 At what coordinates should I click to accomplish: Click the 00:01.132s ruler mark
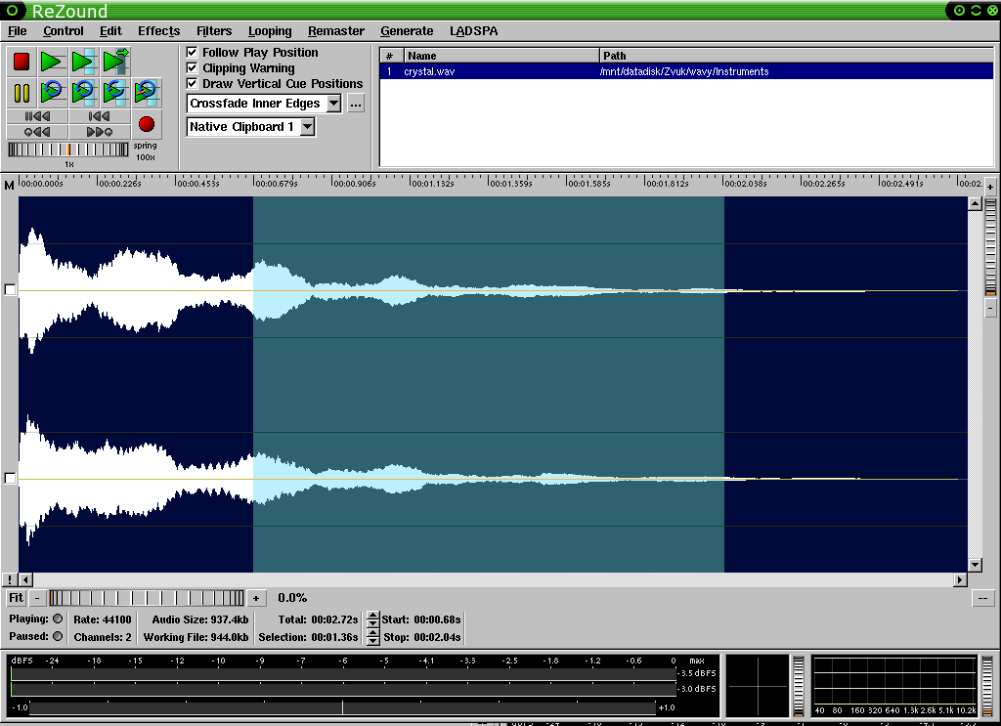pyautogui.click(x=431, y=183)
